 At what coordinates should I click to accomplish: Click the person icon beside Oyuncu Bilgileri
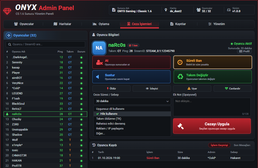click(94, 35)
